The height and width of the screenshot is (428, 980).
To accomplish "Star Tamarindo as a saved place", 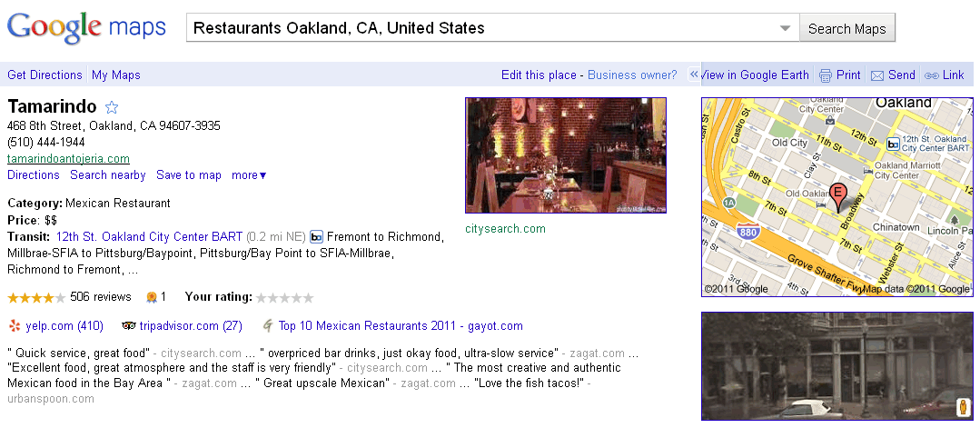I will pyautogui.click(x=112, y=107).
